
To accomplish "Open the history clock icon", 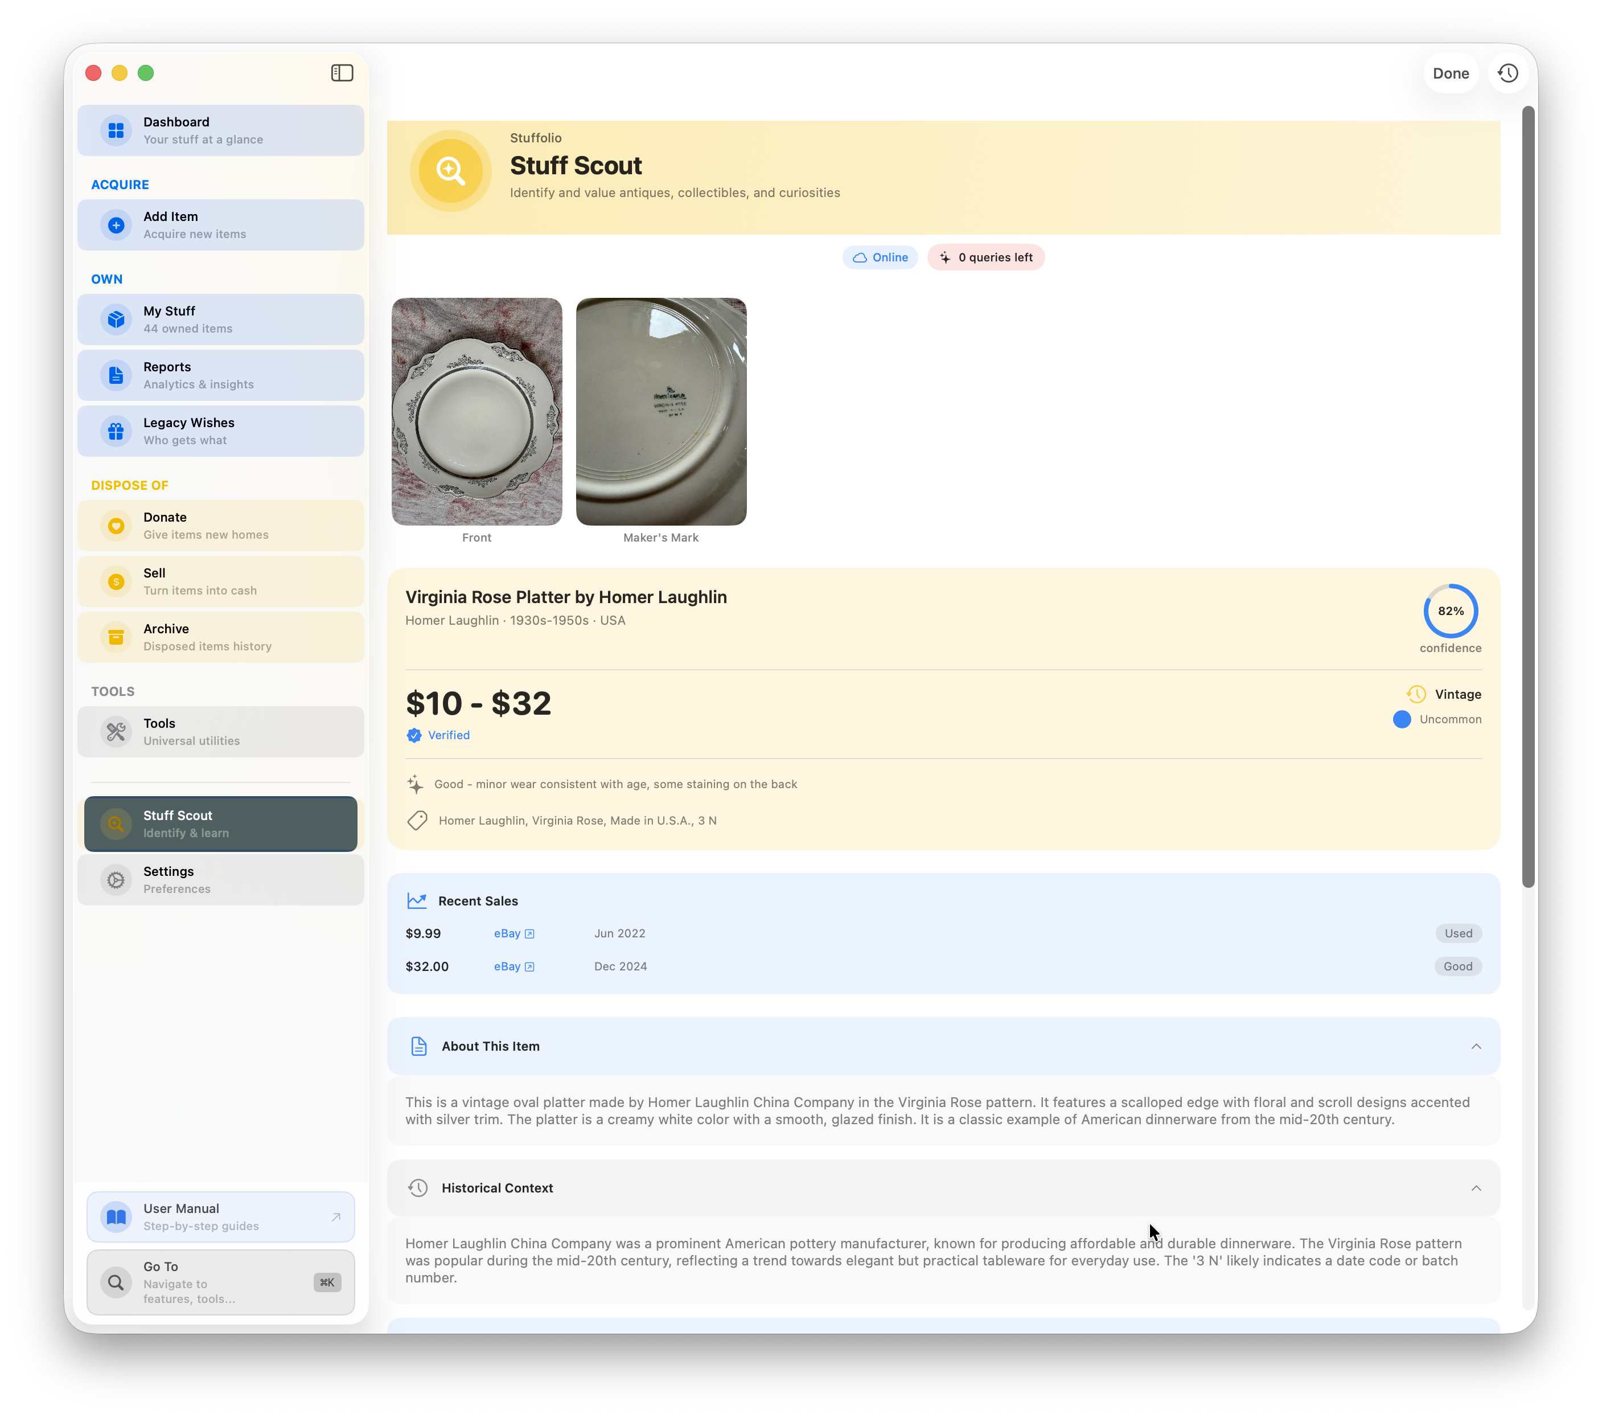I will click(x=1508, y=73).
